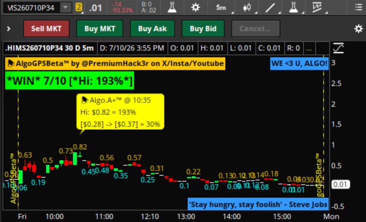Viewport: 366px width, 222px height.
Task: Open the list menu icon at top right
Action: click(358, 8)
